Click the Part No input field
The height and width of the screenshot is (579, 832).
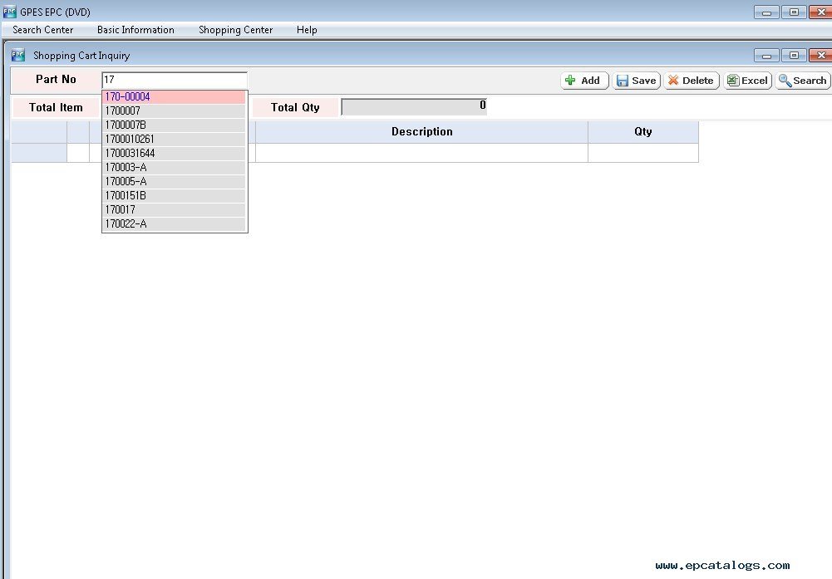pyautogui.click(x=174, y=80)
